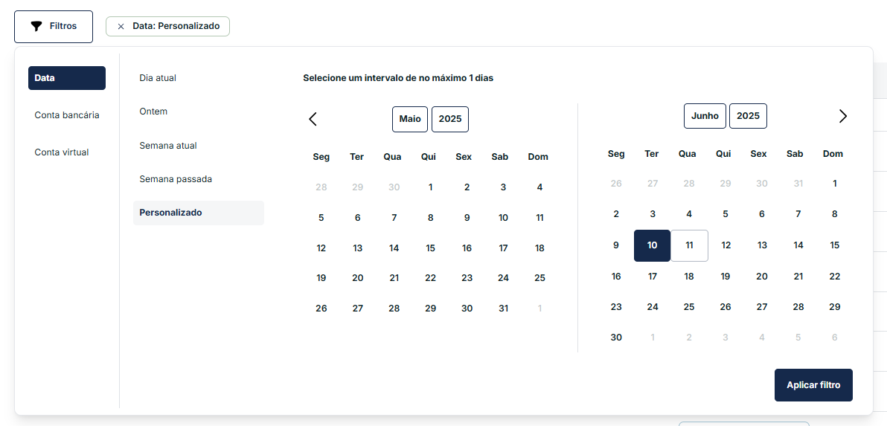Click the selected June 10 date

coord(652,245)
